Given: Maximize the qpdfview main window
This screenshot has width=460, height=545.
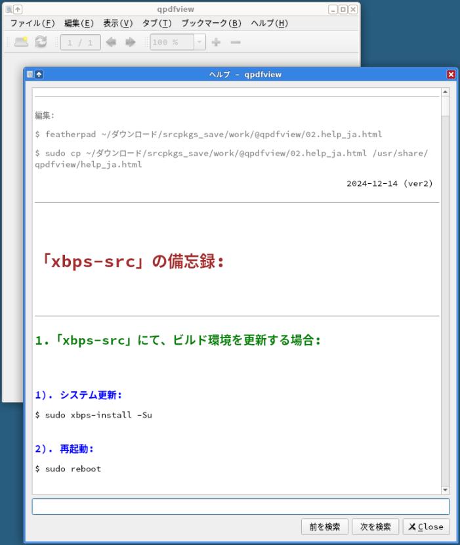Looking at the screenshot, I should [343, 9].
